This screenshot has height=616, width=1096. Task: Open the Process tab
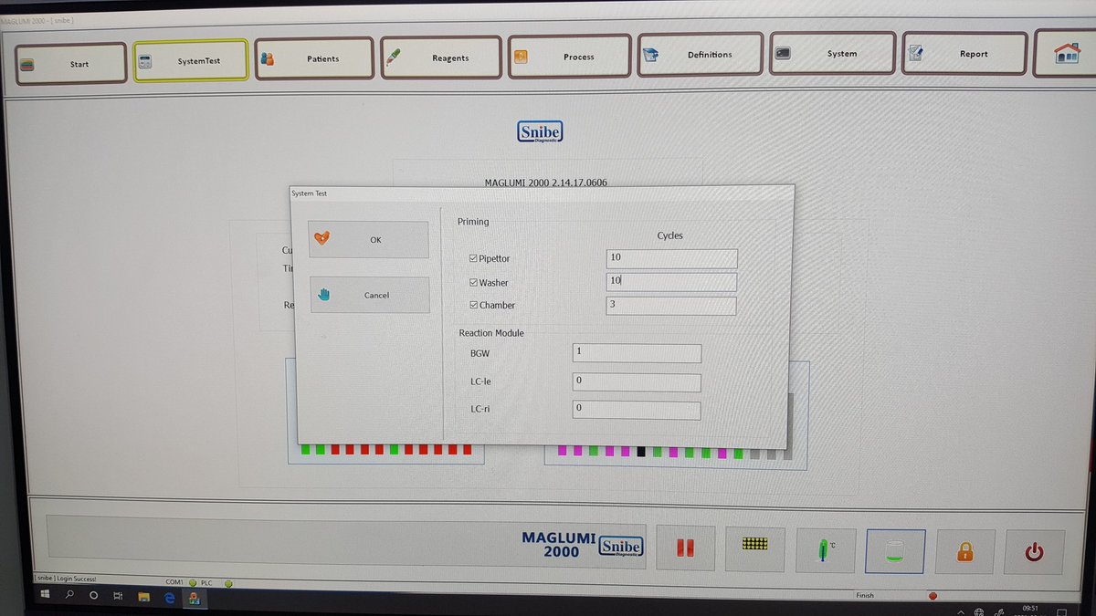569,56
